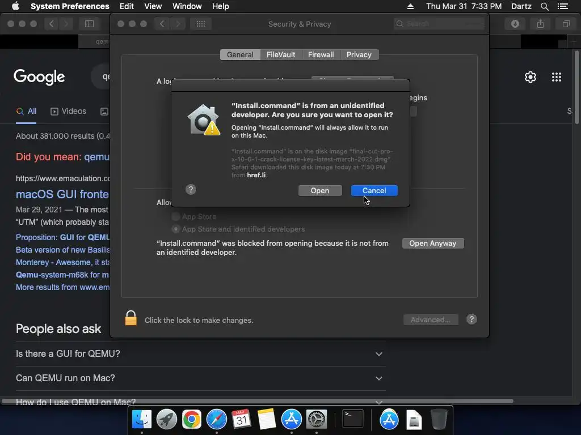Show Safari downloads
Screen dimensions: 581x435
pos(515,24)
